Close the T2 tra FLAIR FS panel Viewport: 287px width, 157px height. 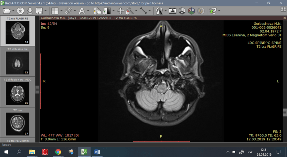[284, 18]
